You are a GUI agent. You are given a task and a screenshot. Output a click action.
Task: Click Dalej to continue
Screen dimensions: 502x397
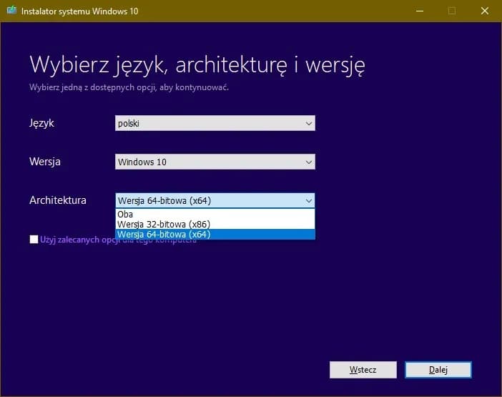(438, 370)
